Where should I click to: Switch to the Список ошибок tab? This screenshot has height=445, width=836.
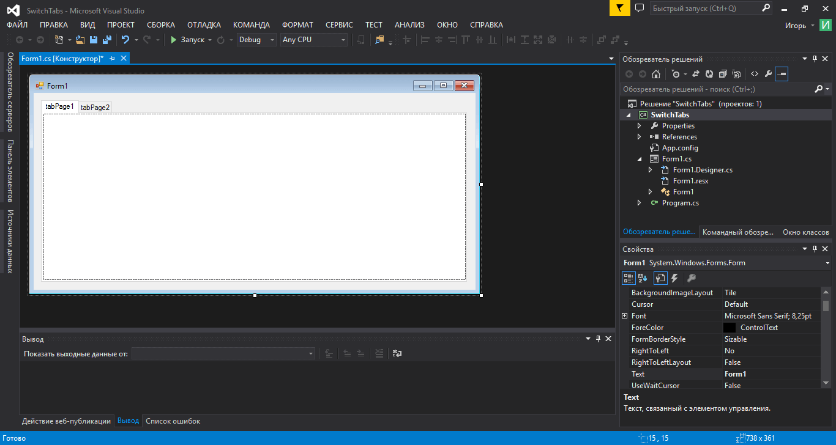point(173,421)
